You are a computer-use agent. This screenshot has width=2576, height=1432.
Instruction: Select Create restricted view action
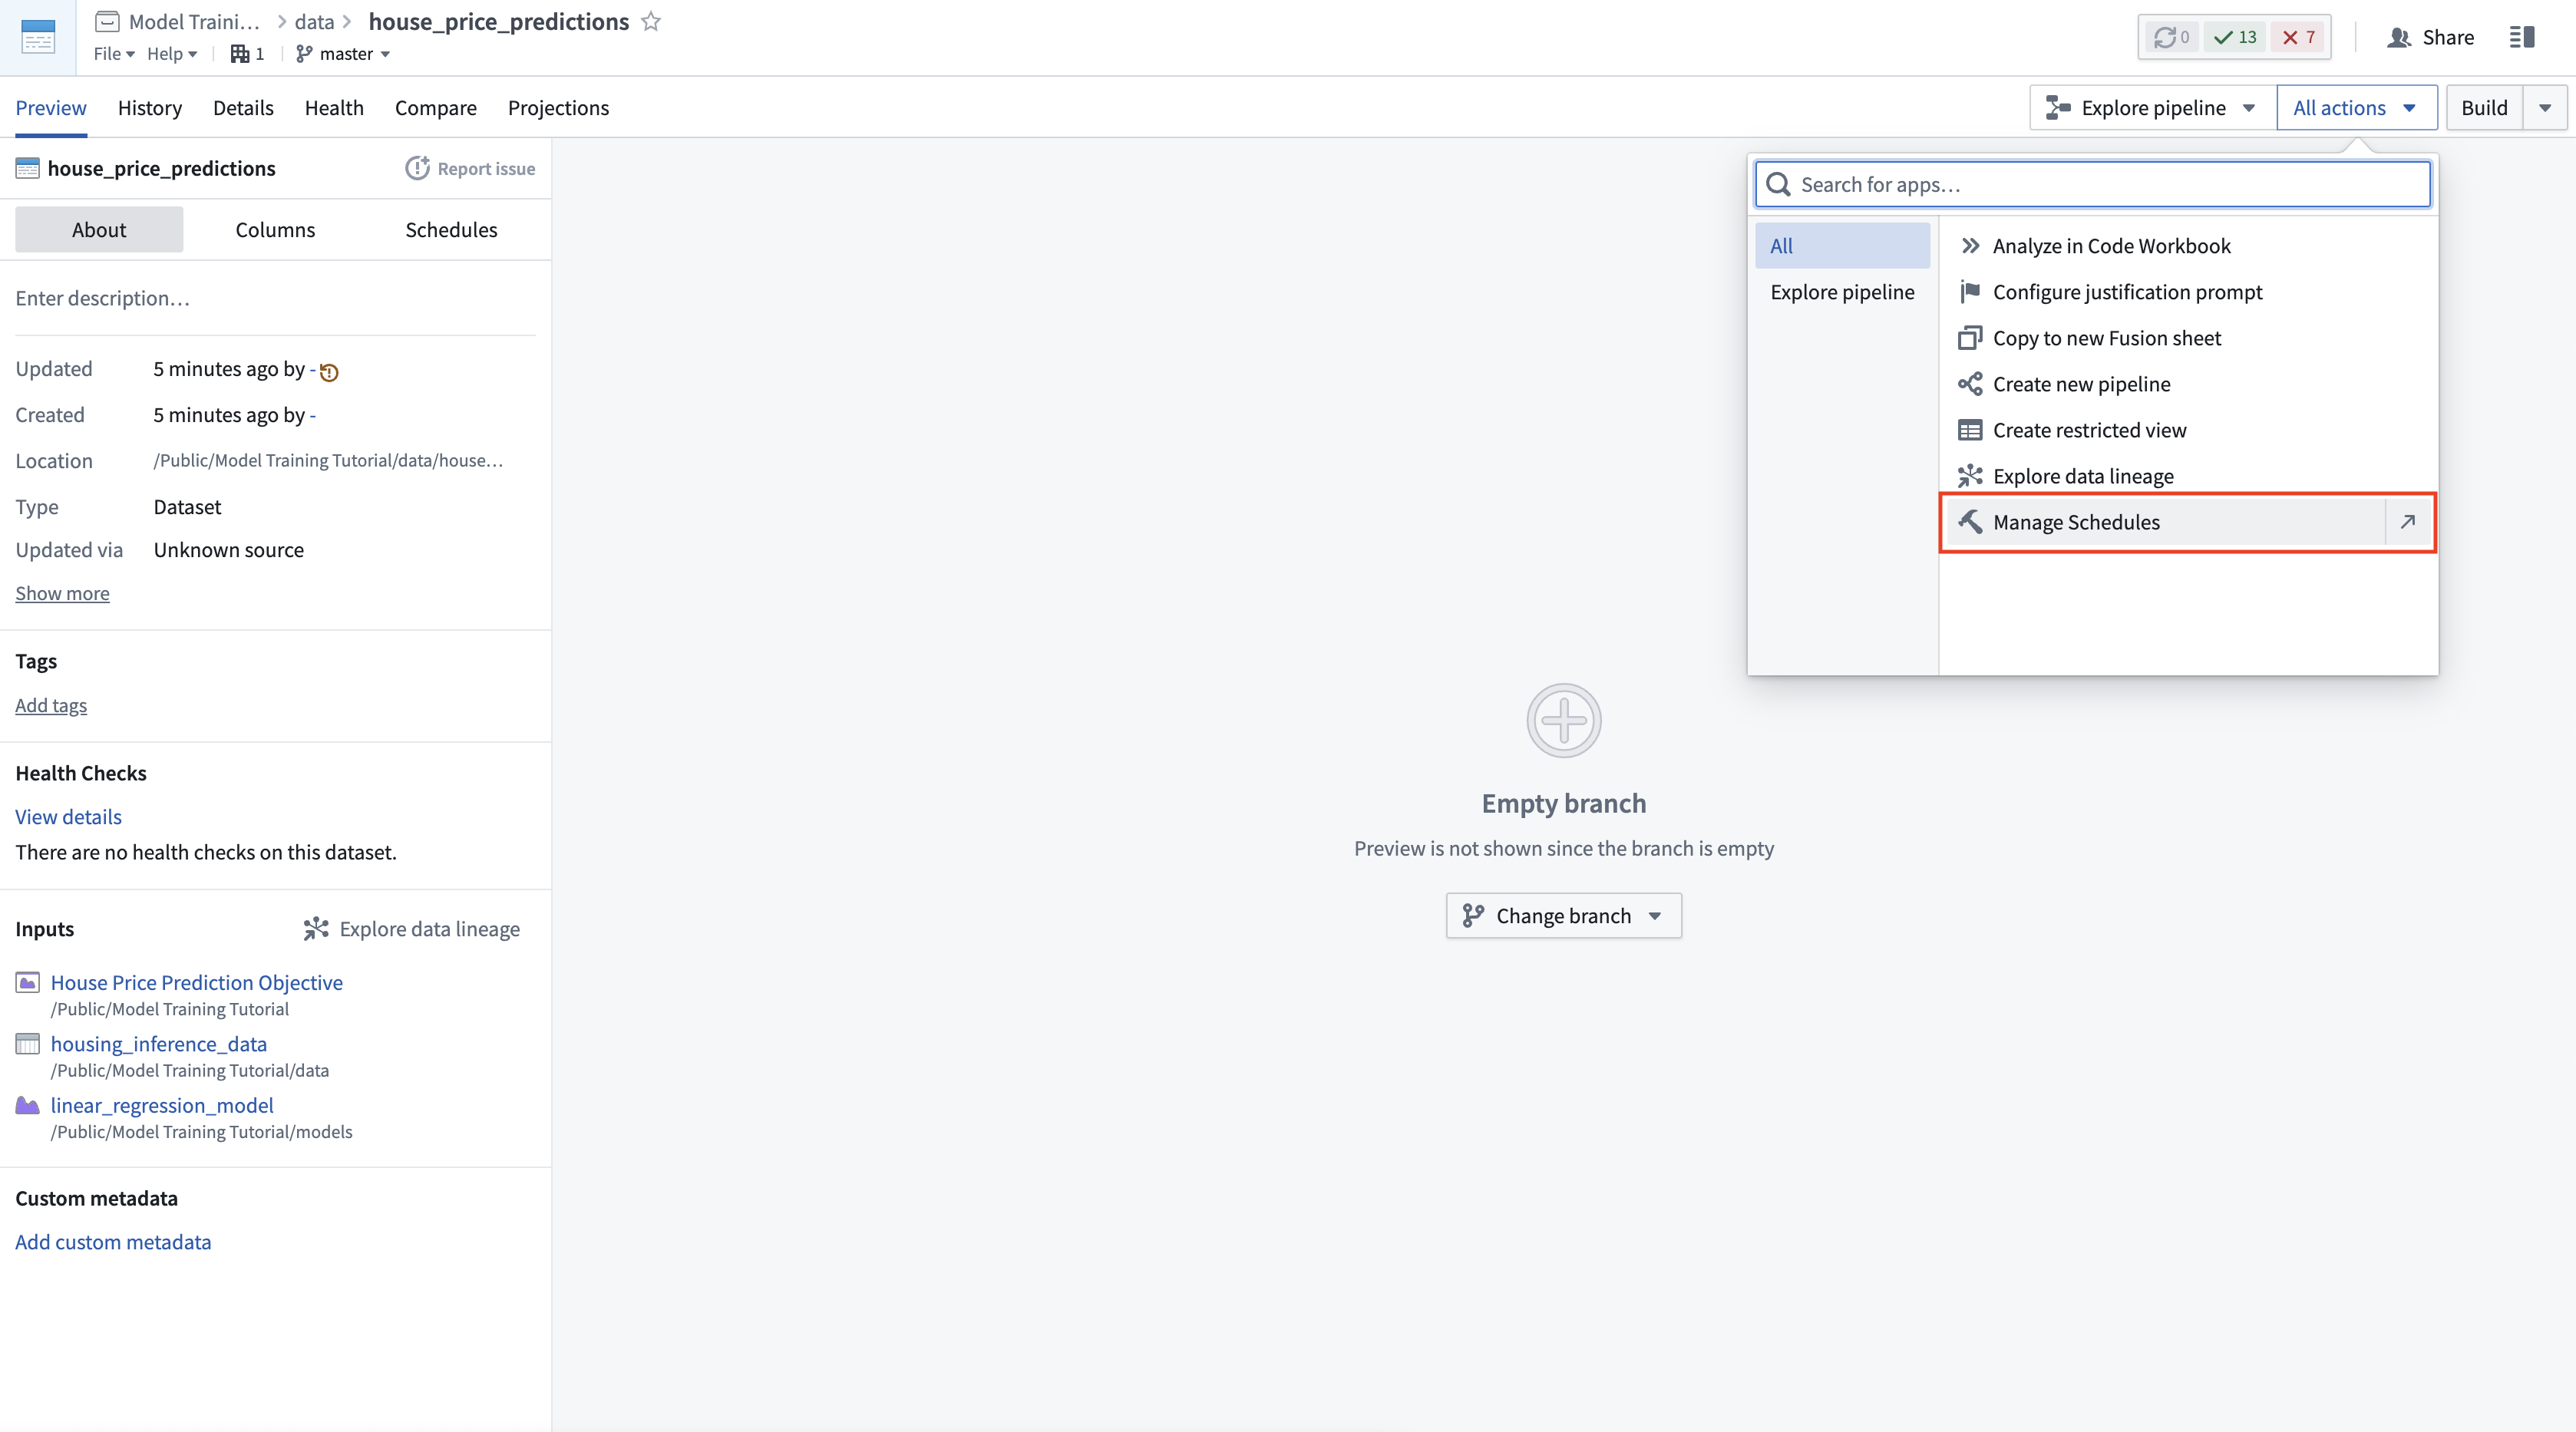point(2187,430)
